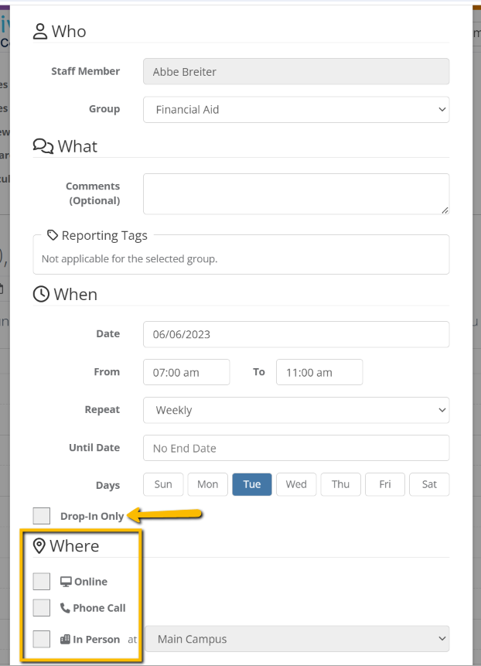Open the Group dropdown showing Financial Aid
Image resolution: width=481 pixels, height=666 pixels.
coord(296,109)
